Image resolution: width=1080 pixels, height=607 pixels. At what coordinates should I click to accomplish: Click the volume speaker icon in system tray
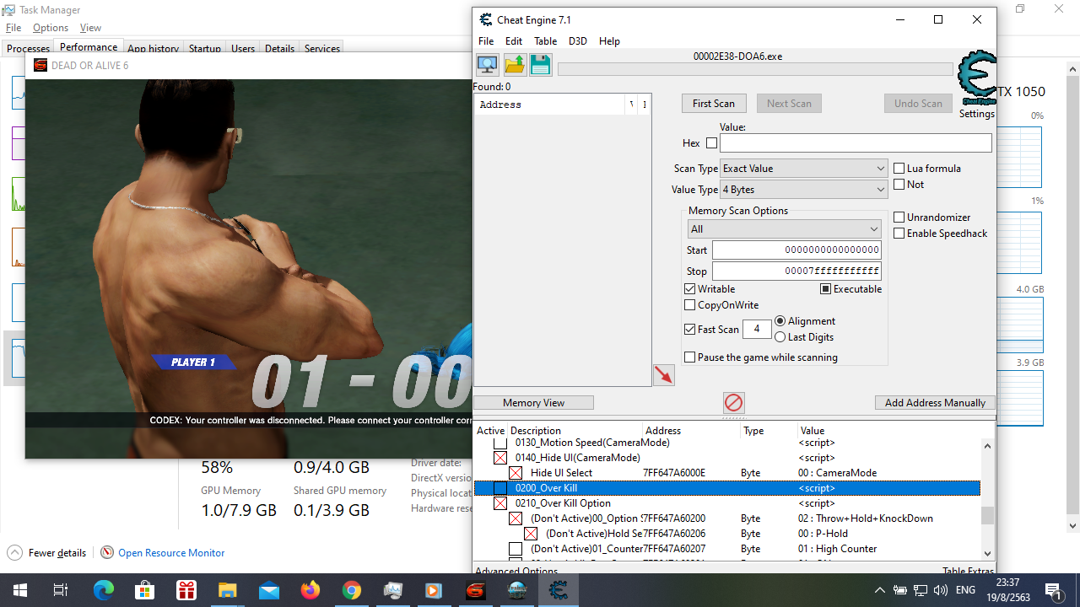941,590
